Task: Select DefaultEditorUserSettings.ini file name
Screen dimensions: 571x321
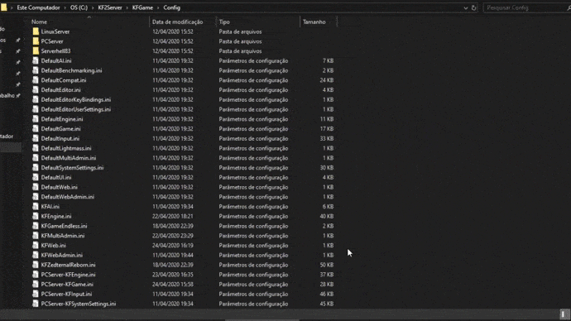Action: [76, 109]
